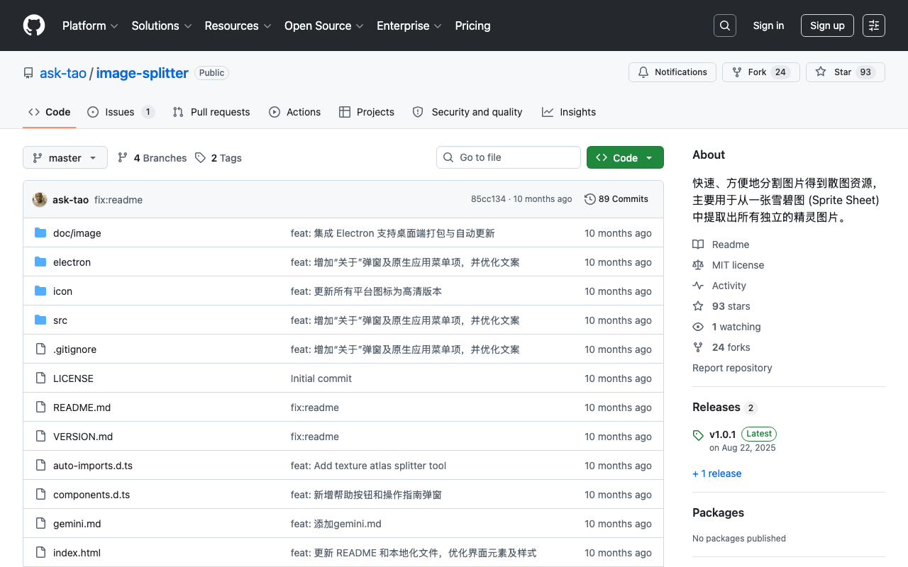This screenshot has width=908, height=567.
Task: Open the v1.0.1 release tag
Action: [x=722, y=434]
